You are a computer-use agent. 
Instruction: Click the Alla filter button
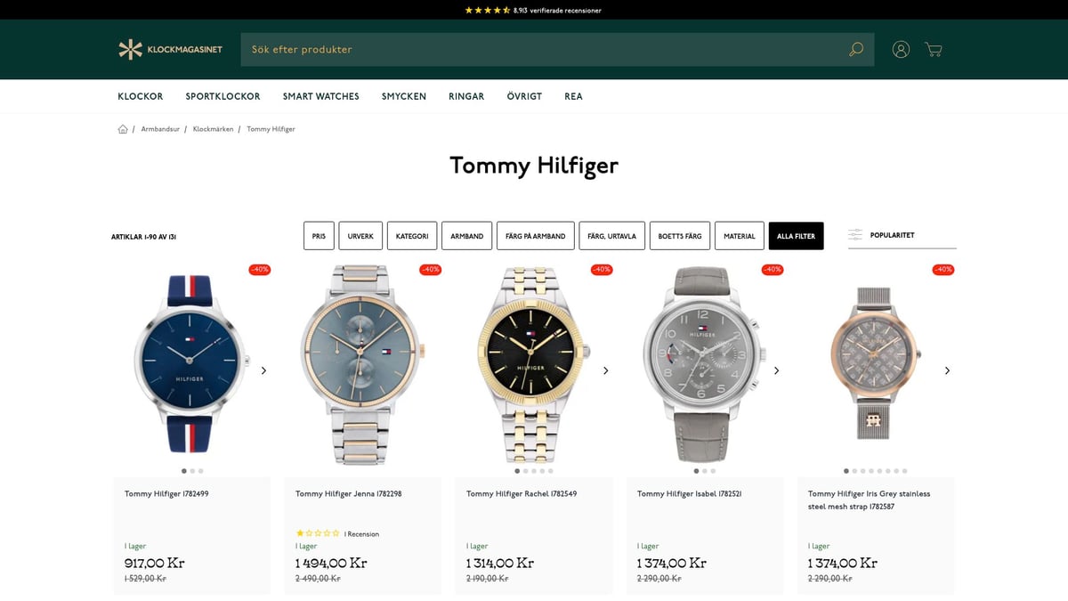(x=797, y=236)
